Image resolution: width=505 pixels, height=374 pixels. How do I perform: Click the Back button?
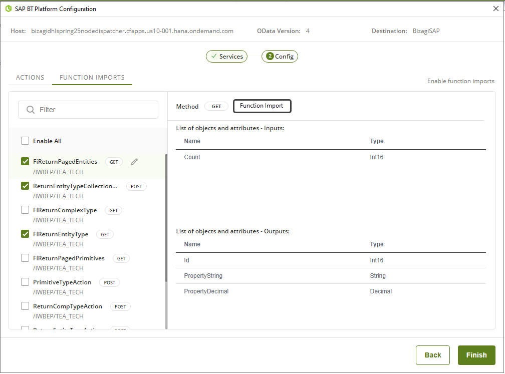(432, 355)
